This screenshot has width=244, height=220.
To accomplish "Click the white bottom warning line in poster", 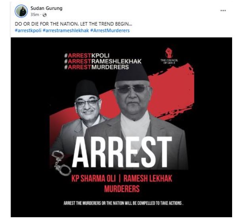I will click(124, 203).
